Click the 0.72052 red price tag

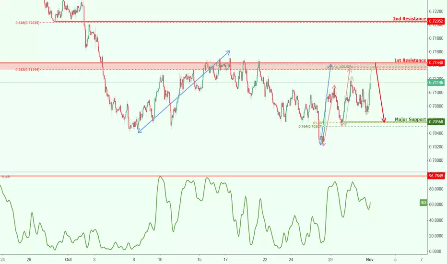[x=436, y=21]
